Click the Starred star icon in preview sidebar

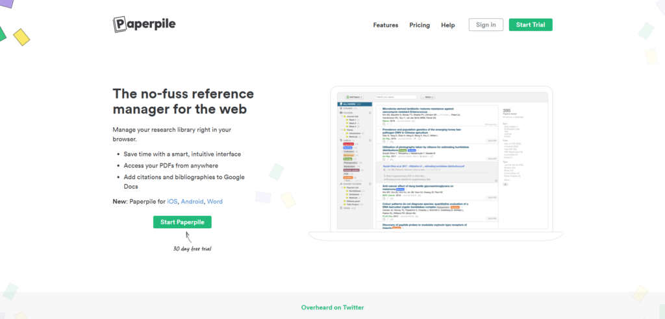pyautogui.click(x=341, y=108)
